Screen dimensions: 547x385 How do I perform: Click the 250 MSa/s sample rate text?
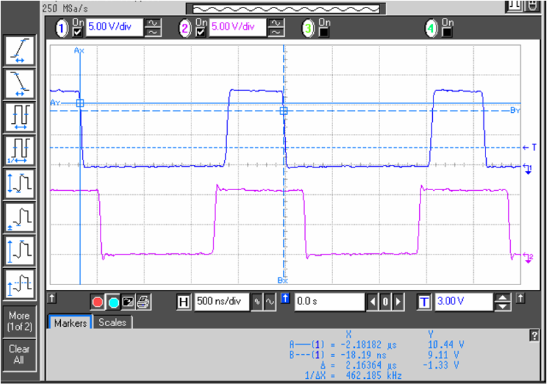click(x=65, y=8)
